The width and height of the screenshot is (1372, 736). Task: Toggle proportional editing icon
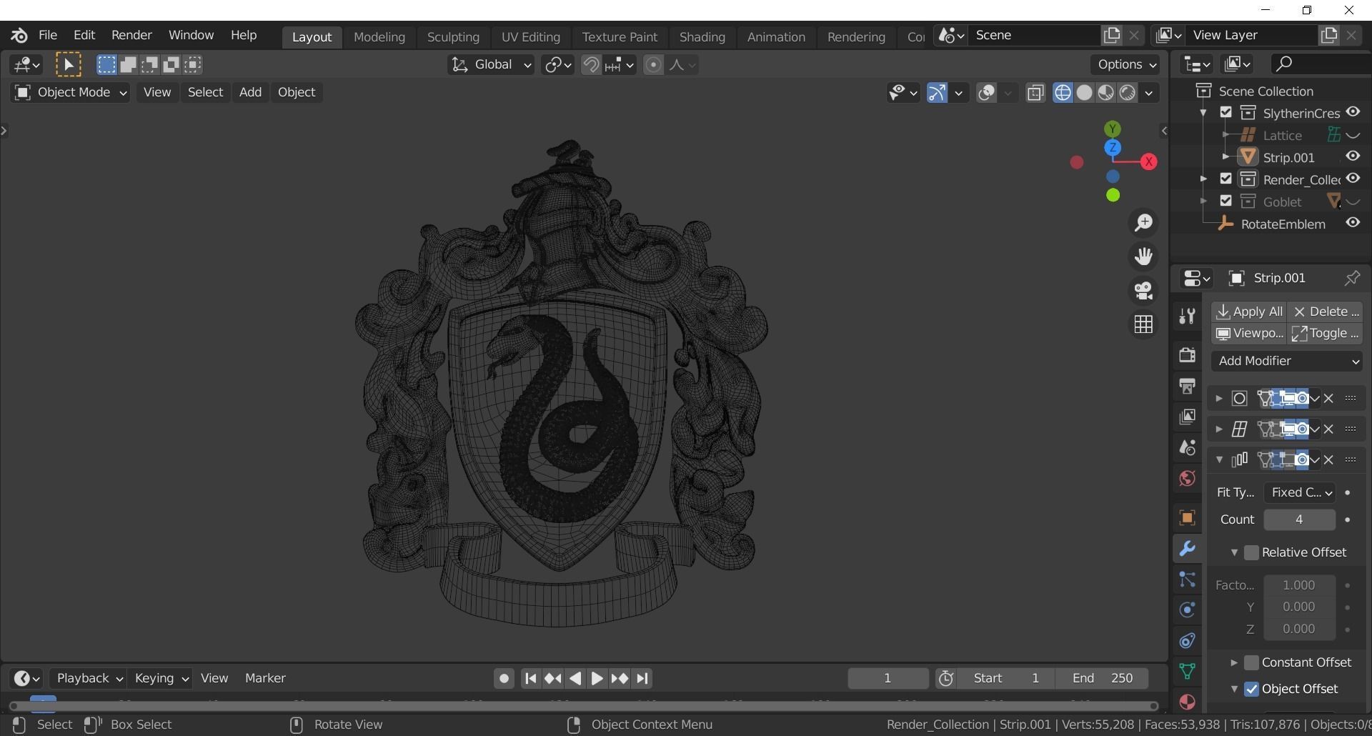pyautogui.click(x=653, y=65)
